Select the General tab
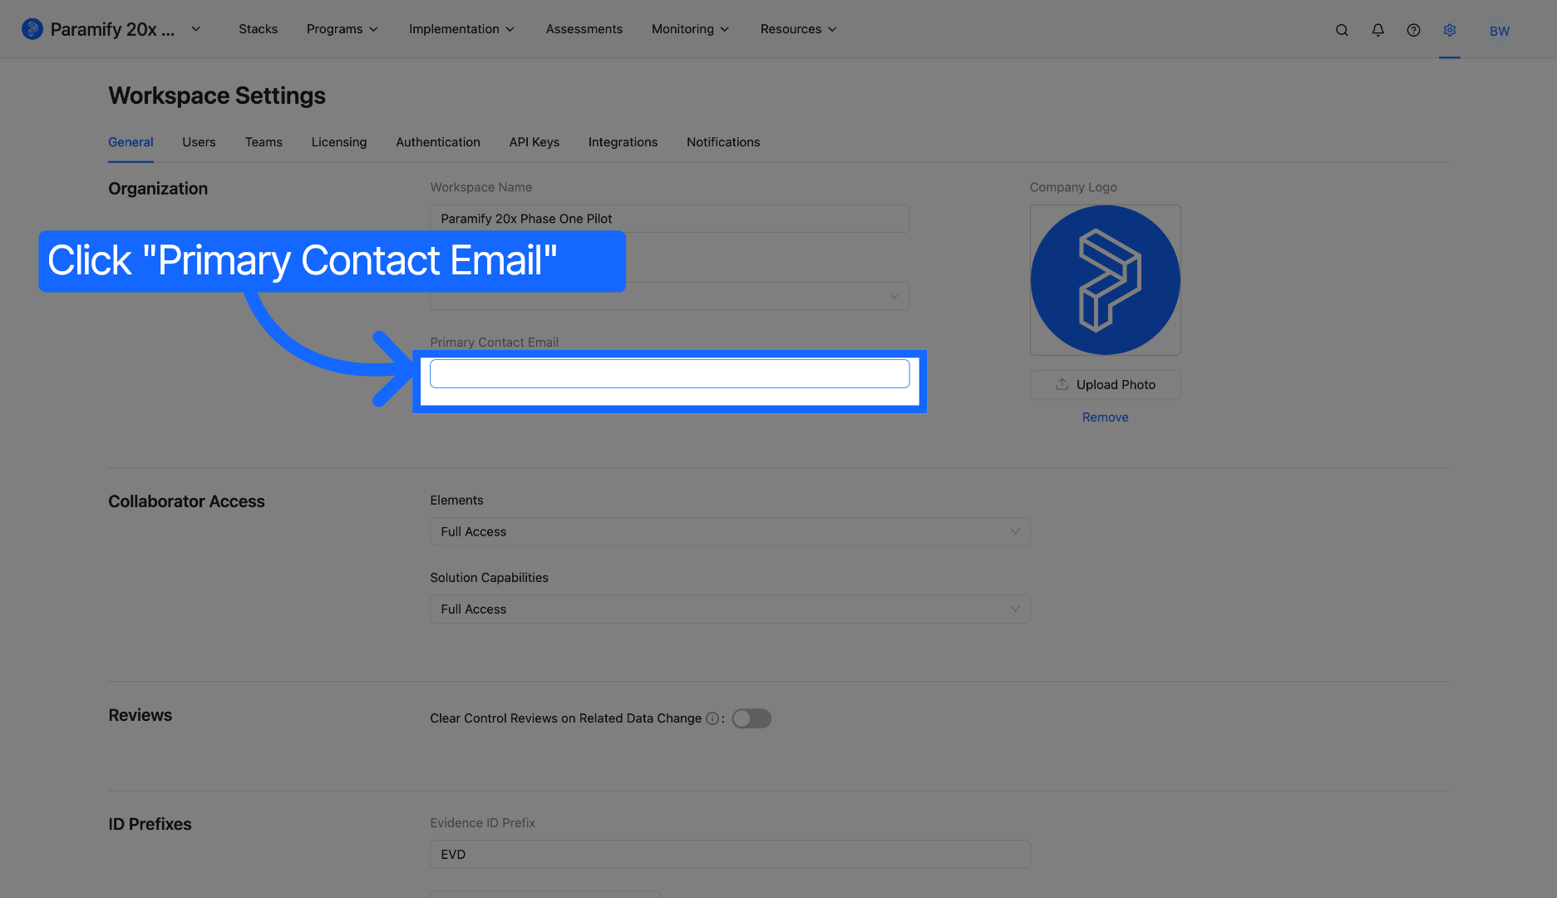 [131, 142]
